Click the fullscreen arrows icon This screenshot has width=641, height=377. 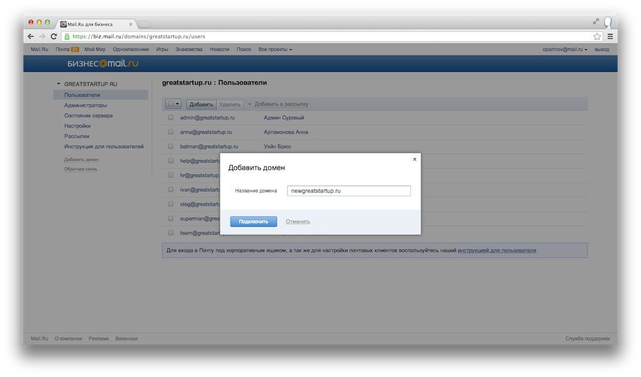click(x=596, y=21)
